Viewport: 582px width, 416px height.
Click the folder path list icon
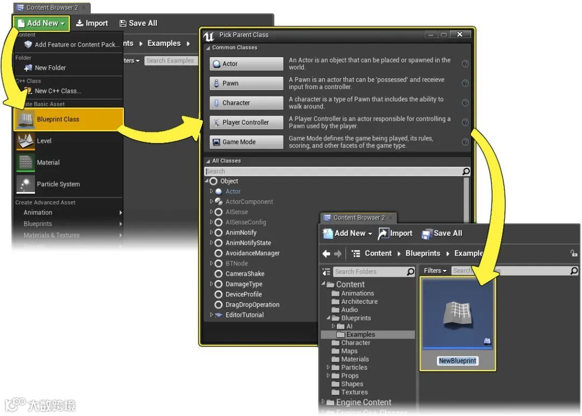point(356,254)
